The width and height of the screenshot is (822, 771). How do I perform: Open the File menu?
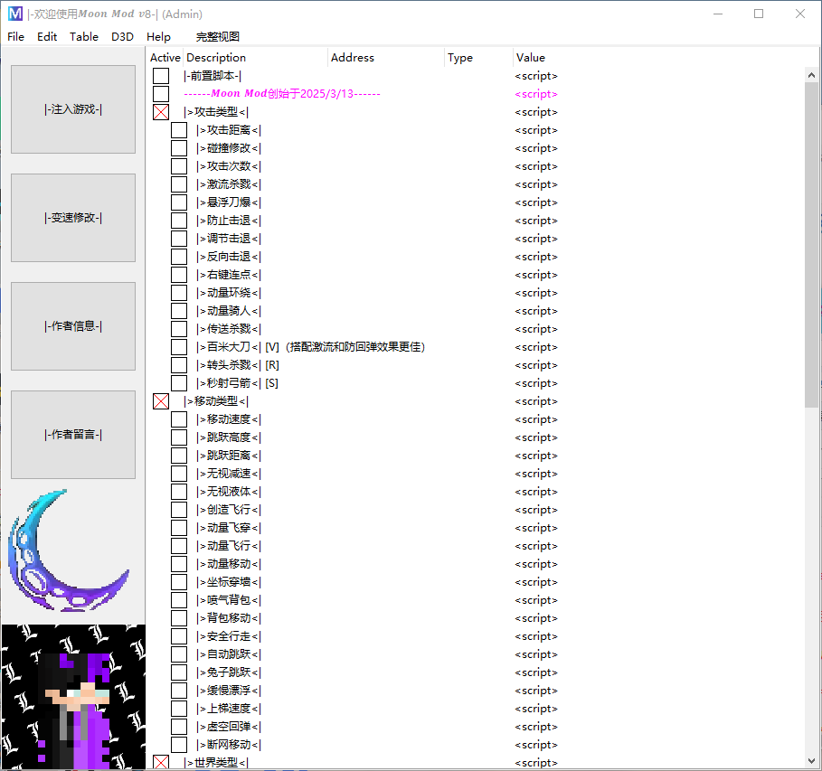point(15,36)
